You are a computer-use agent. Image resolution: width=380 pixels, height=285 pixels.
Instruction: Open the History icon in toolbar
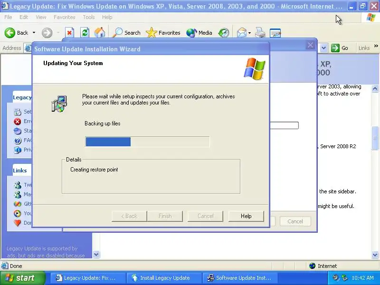coord(223,33)
